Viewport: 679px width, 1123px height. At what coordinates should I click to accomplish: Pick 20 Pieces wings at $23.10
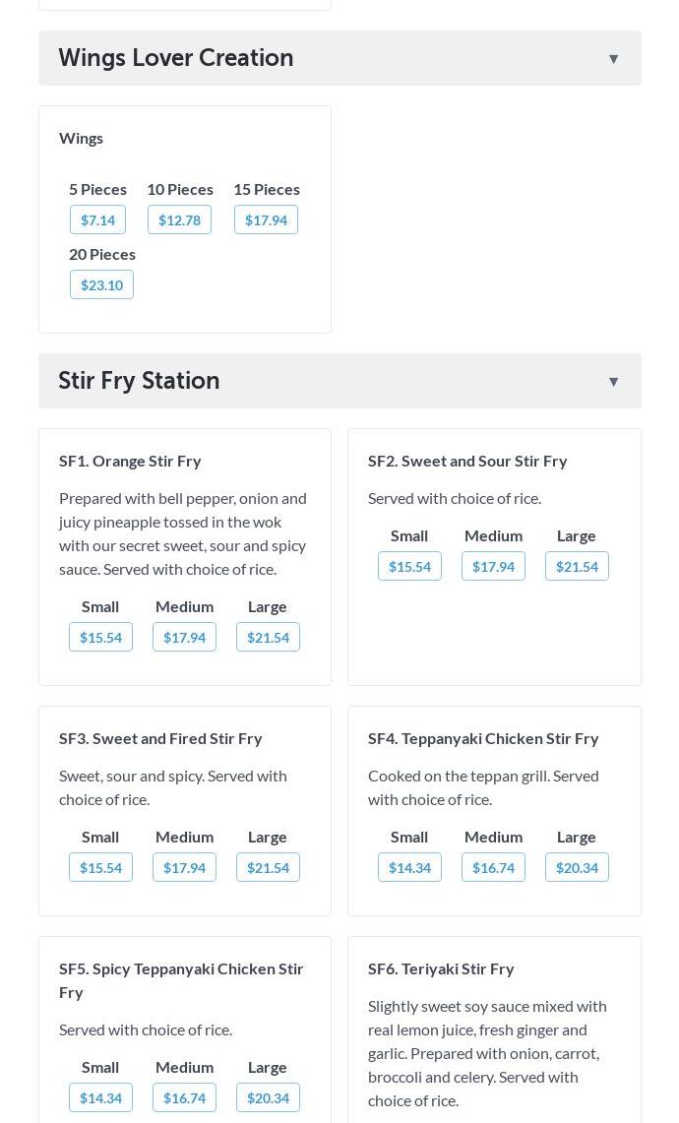(101, 285)
